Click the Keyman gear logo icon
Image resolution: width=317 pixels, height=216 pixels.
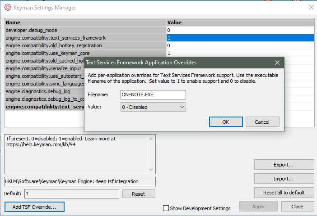pos(8,8)
